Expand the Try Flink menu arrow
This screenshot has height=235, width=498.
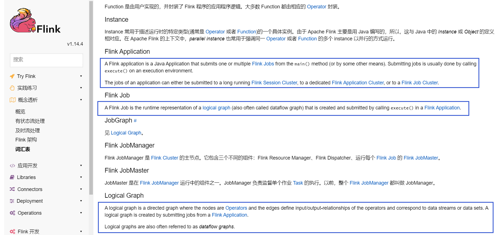[81, 76]
